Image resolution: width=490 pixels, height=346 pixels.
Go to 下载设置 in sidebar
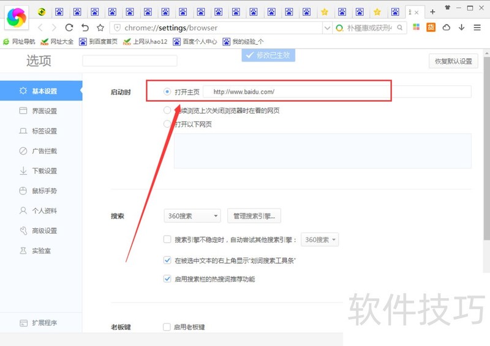point(44,171)
